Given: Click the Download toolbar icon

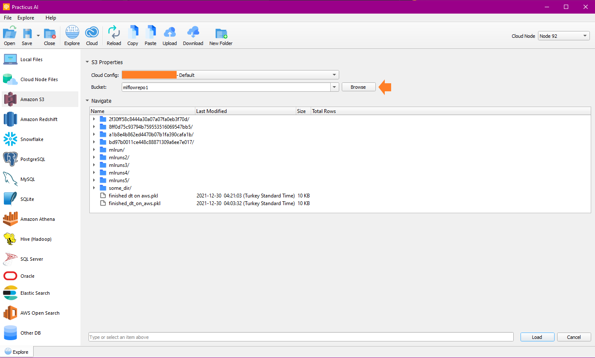Looking at the screenshot, I should pyautogui.click(x=193, y=36).
